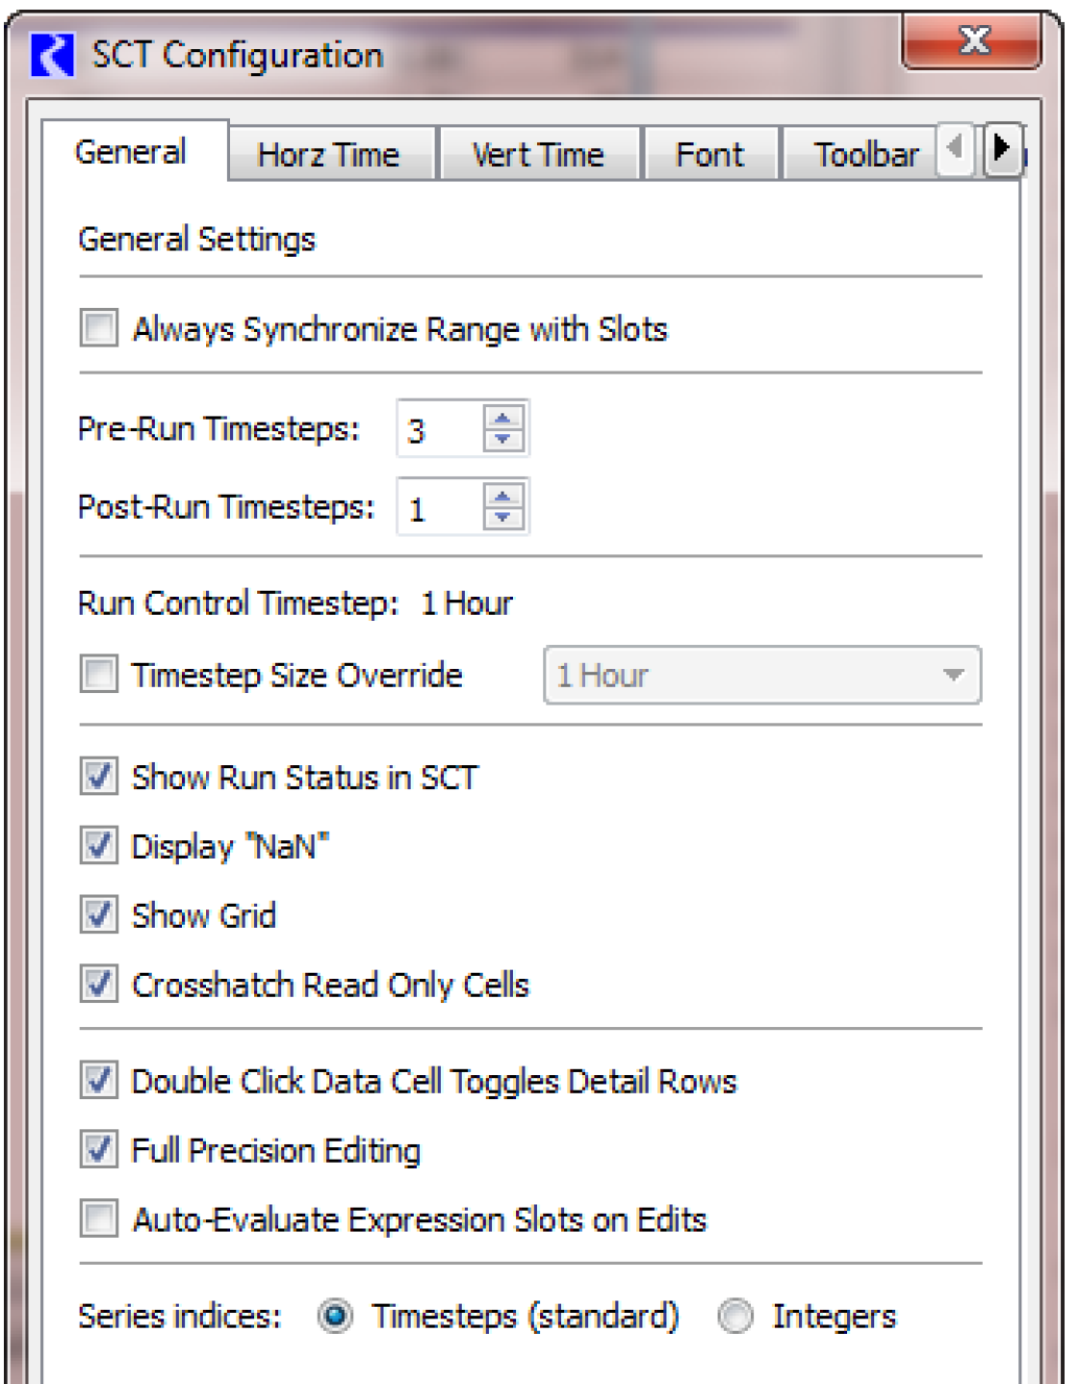Choose Timesteps (standard) radio button
The image size is (1079, 1384).
[x=335, y=1316]
